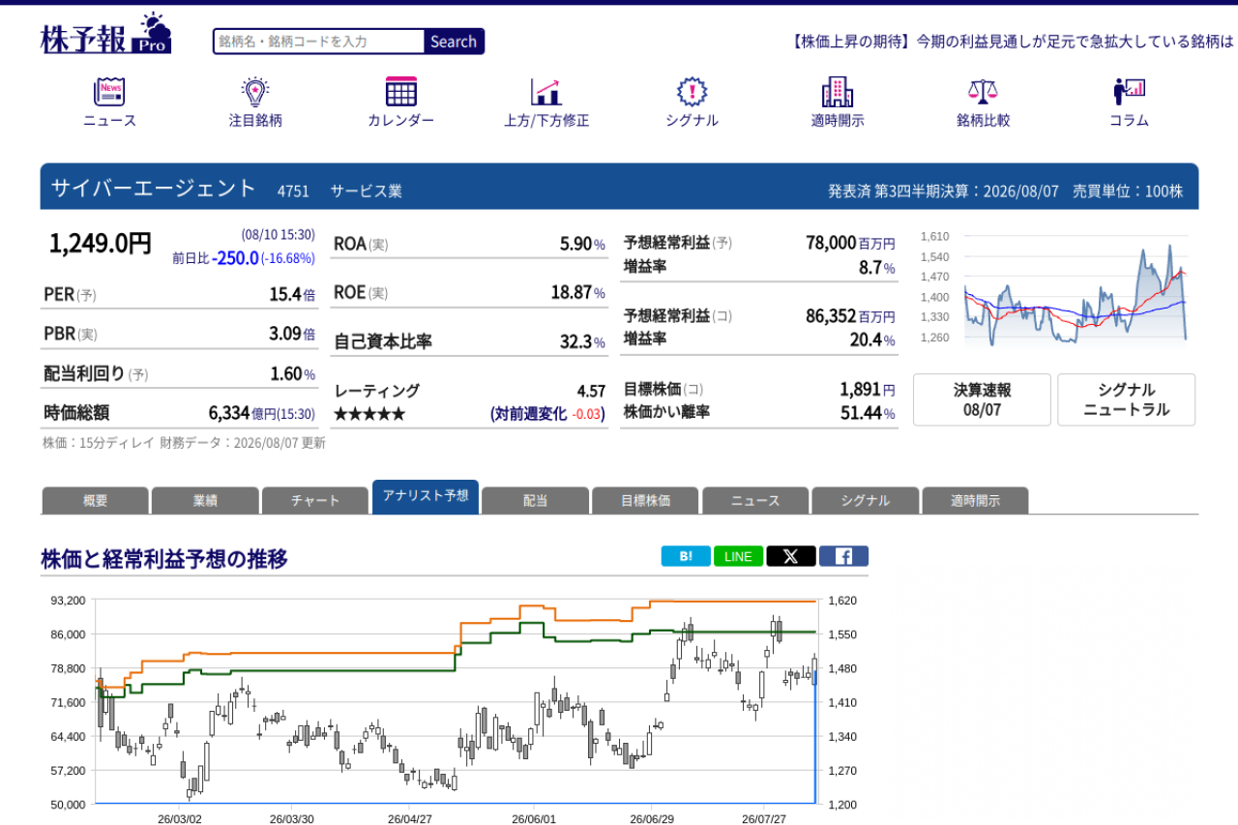Screen dimensions: 1238x825
Task: Click the 時価総額 value 6,334億円
Action: point(262,413)
